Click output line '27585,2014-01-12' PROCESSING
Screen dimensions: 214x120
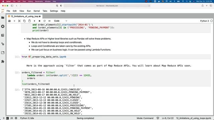click(55, 105)
